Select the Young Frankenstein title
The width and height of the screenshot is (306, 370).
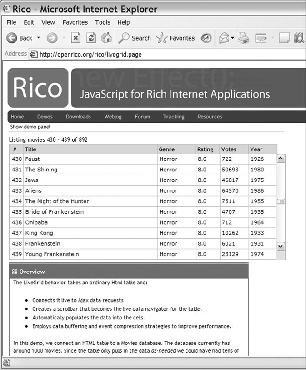(x=52, y=254)
